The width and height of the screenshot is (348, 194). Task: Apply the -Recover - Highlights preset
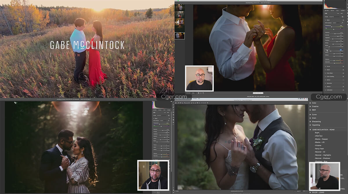(x=323, y=155)
